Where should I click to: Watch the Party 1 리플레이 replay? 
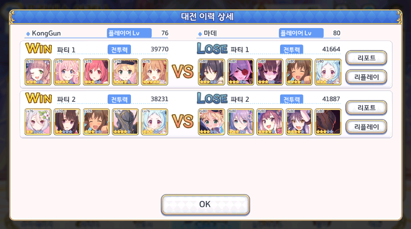pyautogui.click(x=366, y=77)
